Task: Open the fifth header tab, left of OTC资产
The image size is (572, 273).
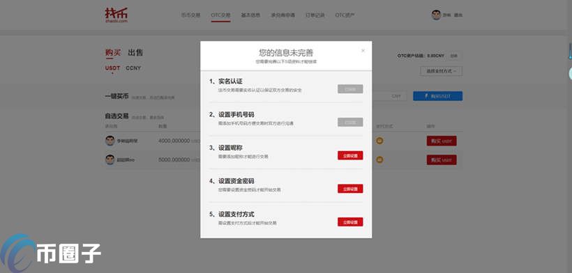Action: coord(315,15)
